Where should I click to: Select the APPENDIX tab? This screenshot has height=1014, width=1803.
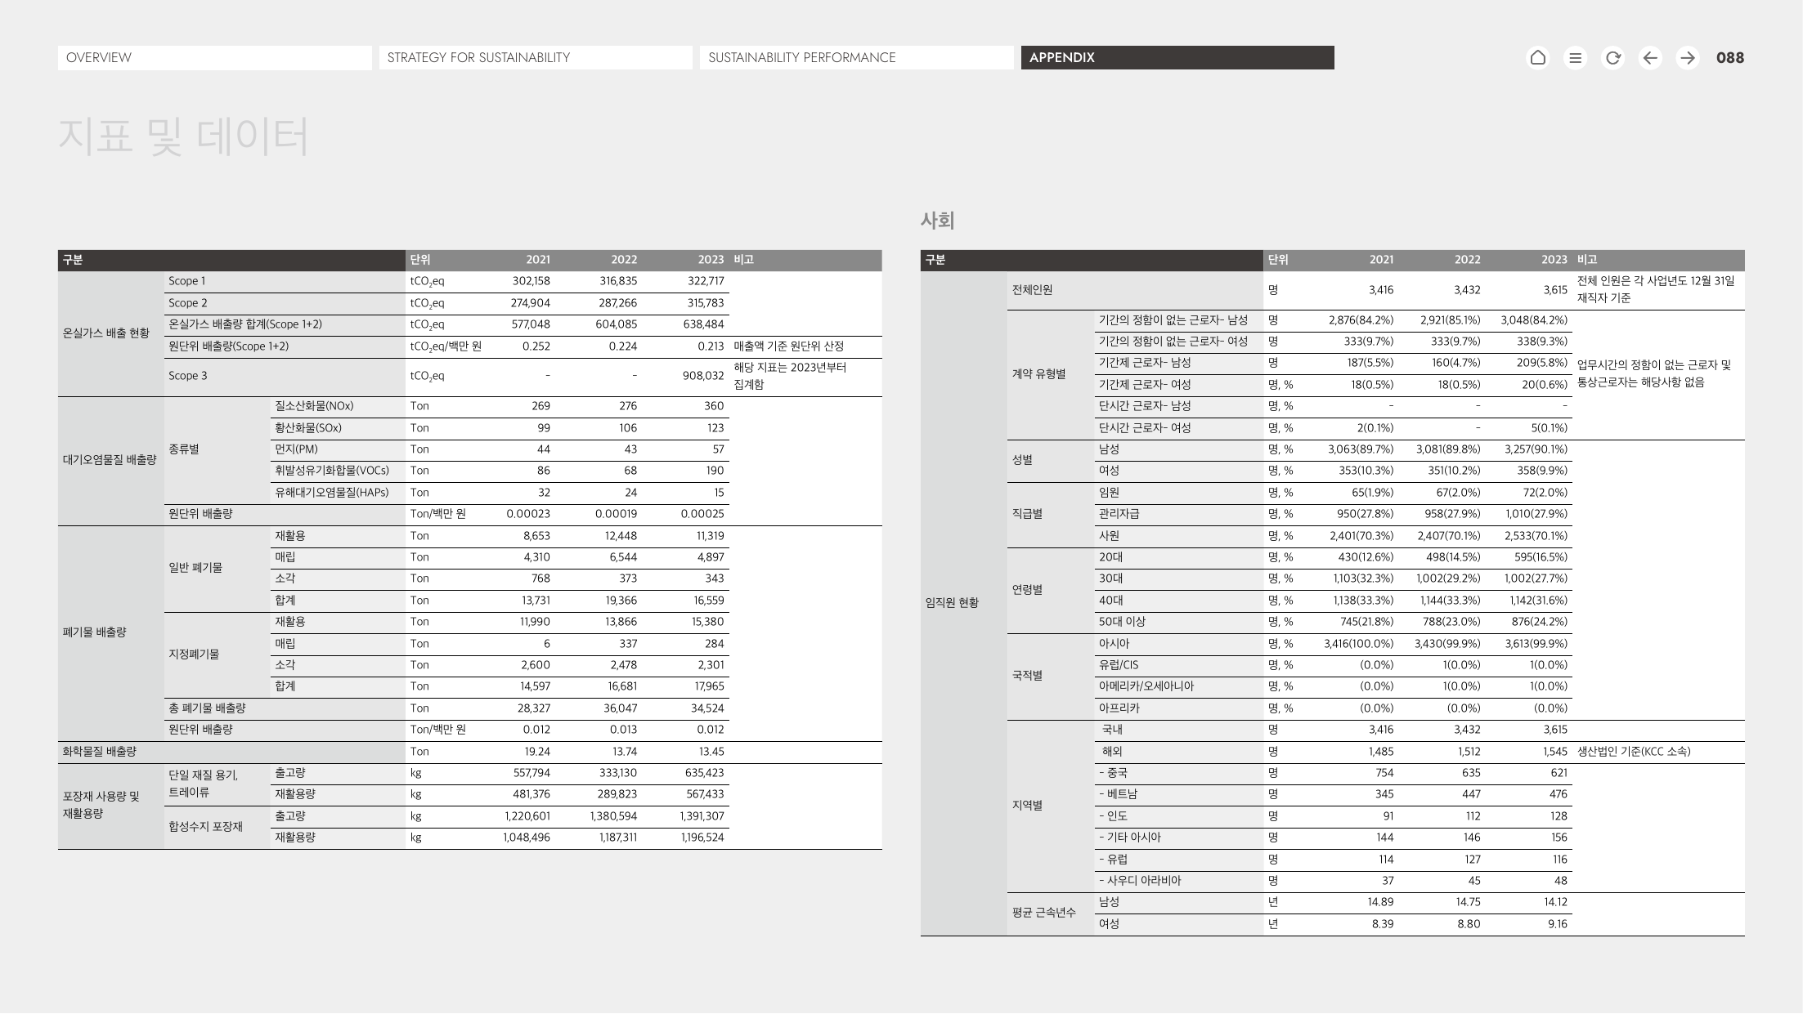tap(1177, 57)
